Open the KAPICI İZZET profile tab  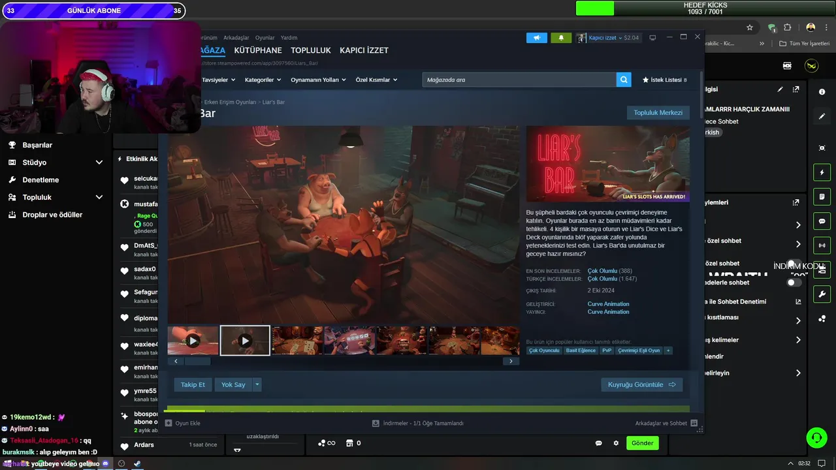pos(364,50)
